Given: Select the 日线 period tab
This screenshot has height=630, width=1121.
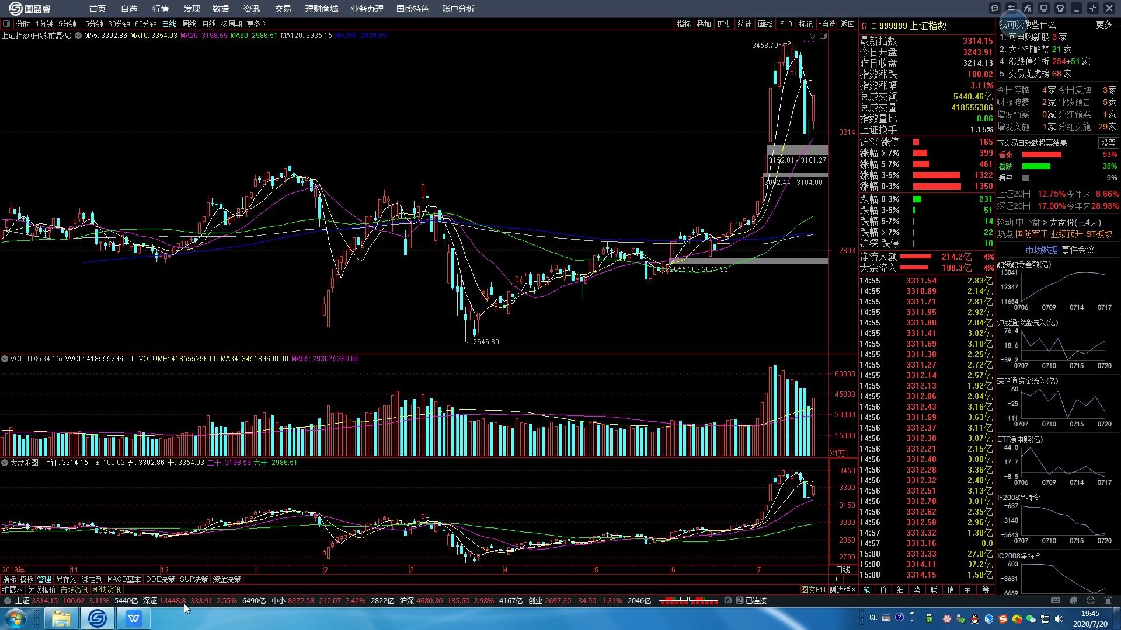Looking at the screenshot, I should click(x=169, y=24).
